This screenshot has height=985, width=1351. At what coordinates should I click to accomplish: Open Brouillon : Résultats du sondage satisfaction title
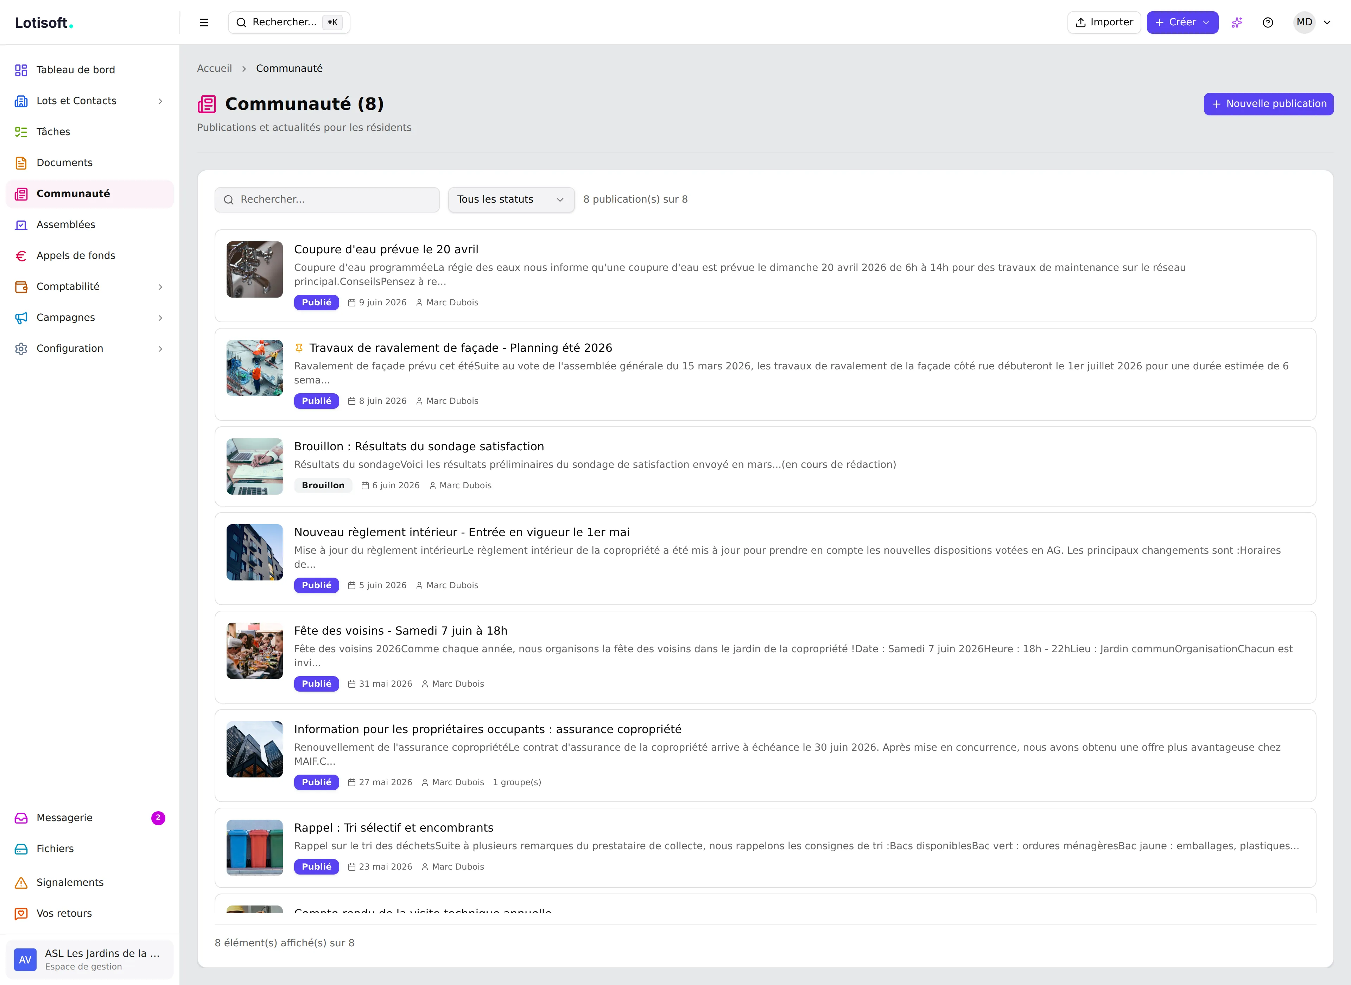[x=419, y=446]
